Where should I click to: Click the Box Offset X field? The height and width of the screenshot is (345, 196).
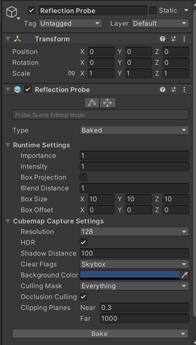[x=101, y=210]
